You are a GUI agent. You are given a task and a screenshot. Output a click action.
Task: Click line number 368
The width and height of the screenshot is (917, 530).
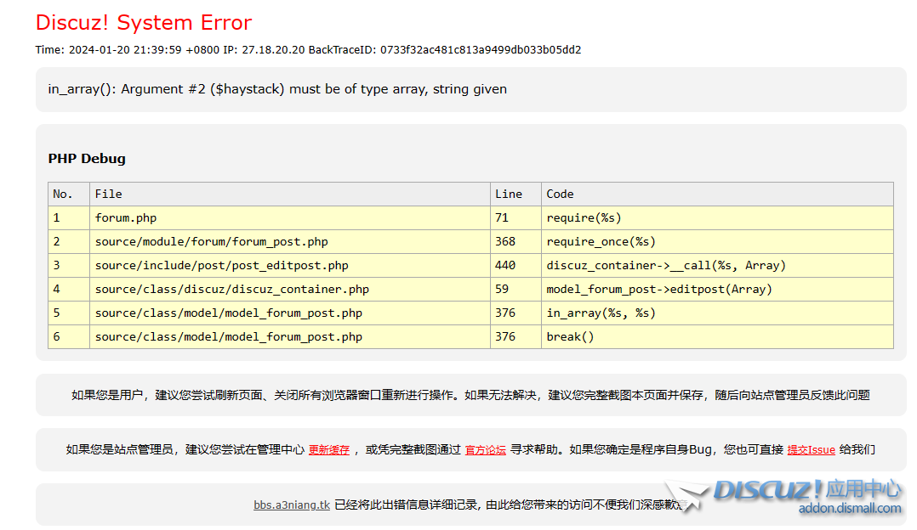point(515,242)
